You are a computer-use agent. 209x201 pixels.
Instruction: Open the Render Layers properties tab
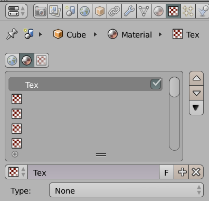click(x=55, y=11)
